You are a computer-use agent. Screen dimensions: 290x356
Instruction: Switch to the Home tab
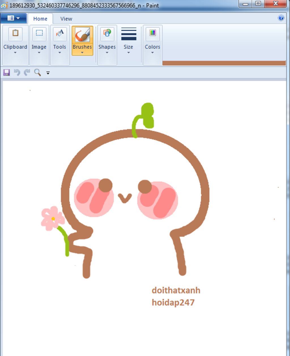coord(40,19)
